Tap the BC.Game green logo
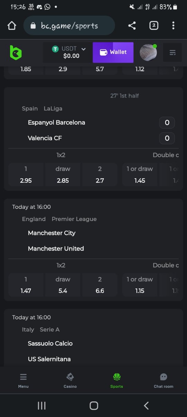The height and width of the screenshot is (417, 187). click(x=16, y=52)
